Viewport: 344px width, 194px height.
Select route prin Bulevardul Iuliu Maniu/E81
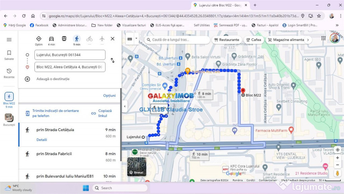point(70,176)
